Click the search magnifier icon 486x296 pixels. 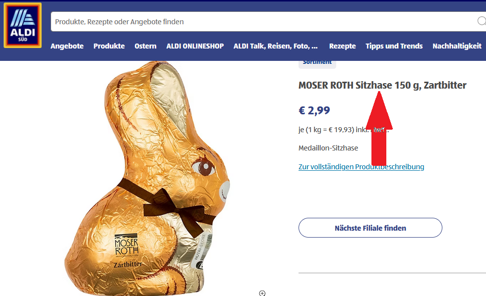[x=482, y=21]
